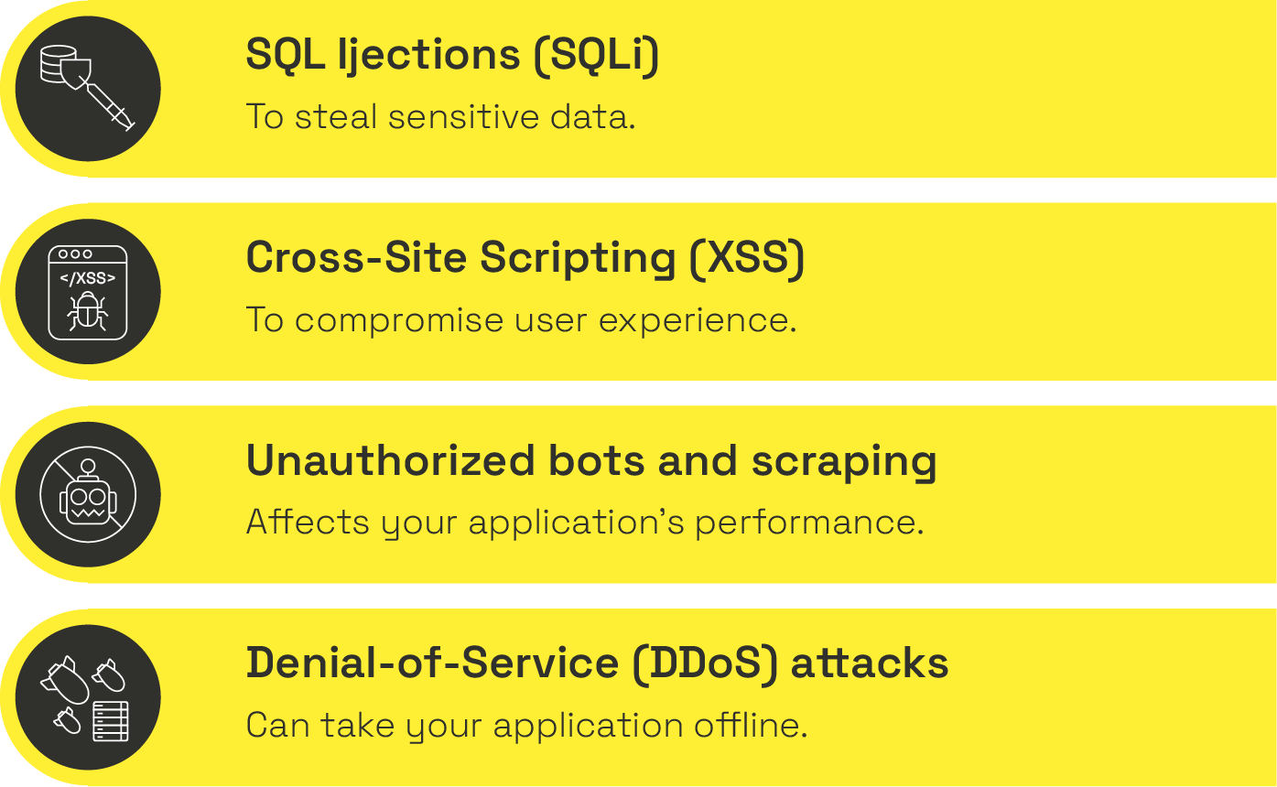Open the yellow Unauthorized bots banner
This screenshot has width=1277, height=787.
click(x=638, y=495)
